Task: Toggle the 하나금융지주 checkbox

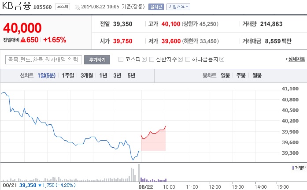Action: pos(188,59)
